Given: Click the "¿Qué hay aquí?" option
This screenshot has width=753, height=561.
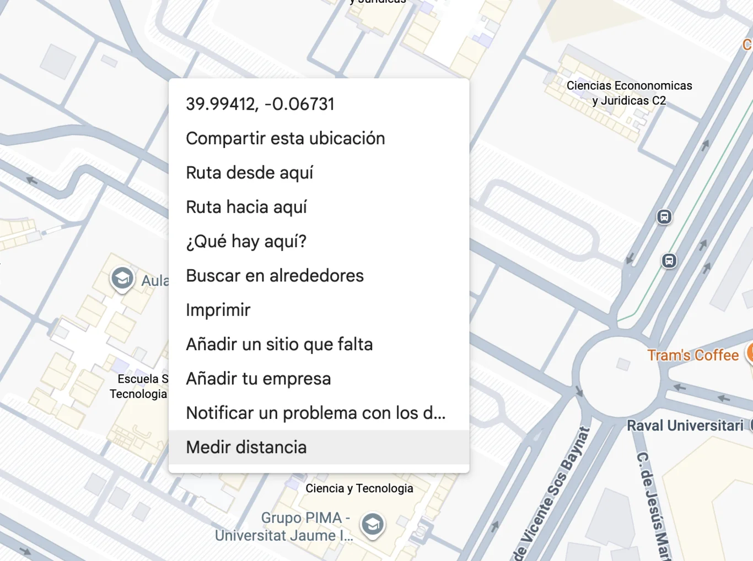Looking at the screenshot, I should 246,241.
